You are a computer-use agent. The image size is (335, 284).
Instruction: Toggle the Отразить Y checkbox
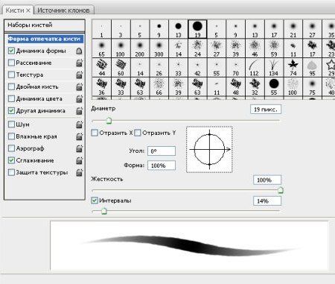point(137,133)
